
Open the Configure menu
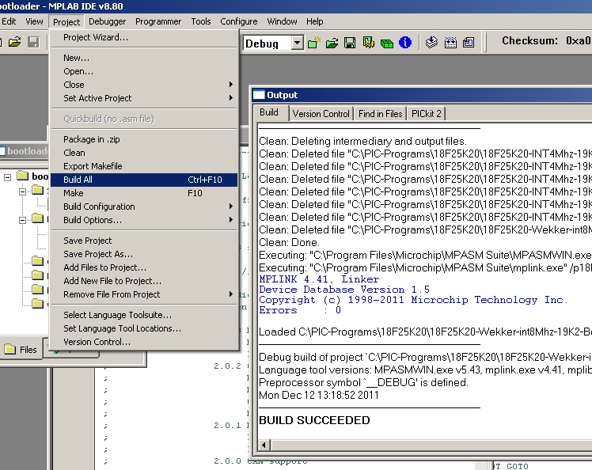coord(238,21)
